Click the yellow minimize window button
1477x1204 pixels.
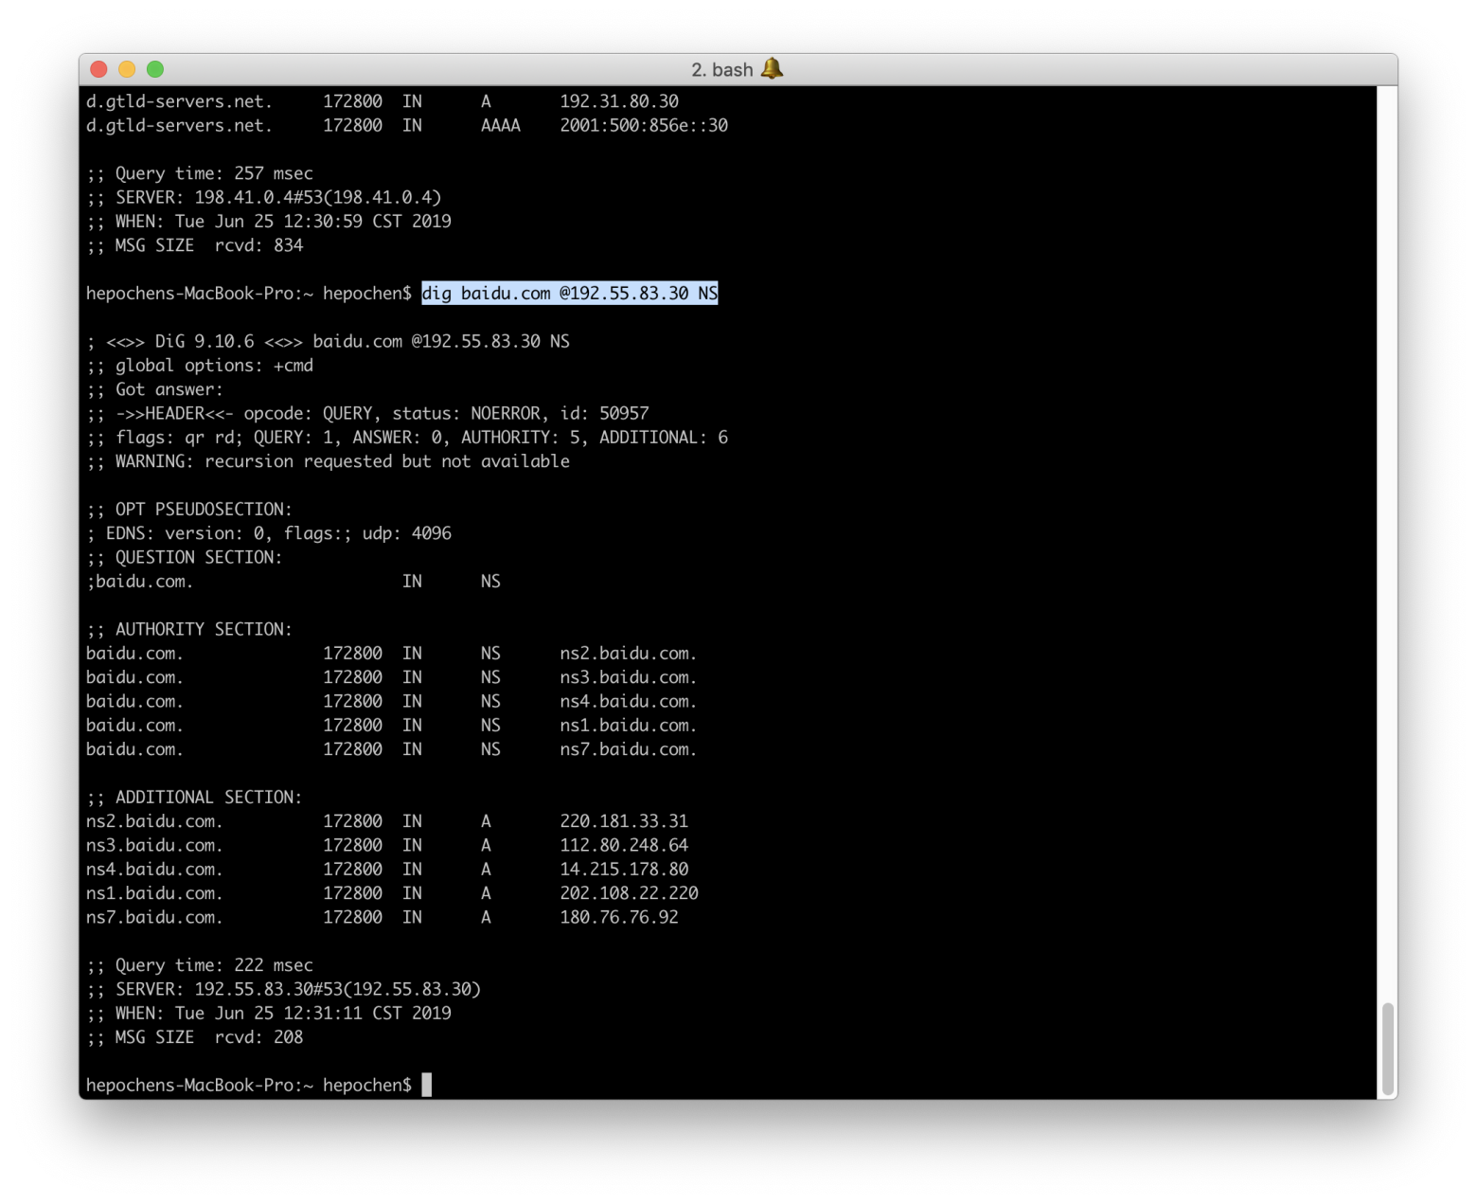127,69
